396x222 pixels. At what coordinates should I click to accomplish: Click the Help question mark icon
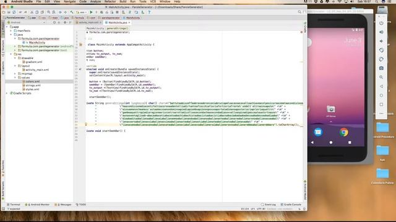pyautogui.click(x=149, y=12)
